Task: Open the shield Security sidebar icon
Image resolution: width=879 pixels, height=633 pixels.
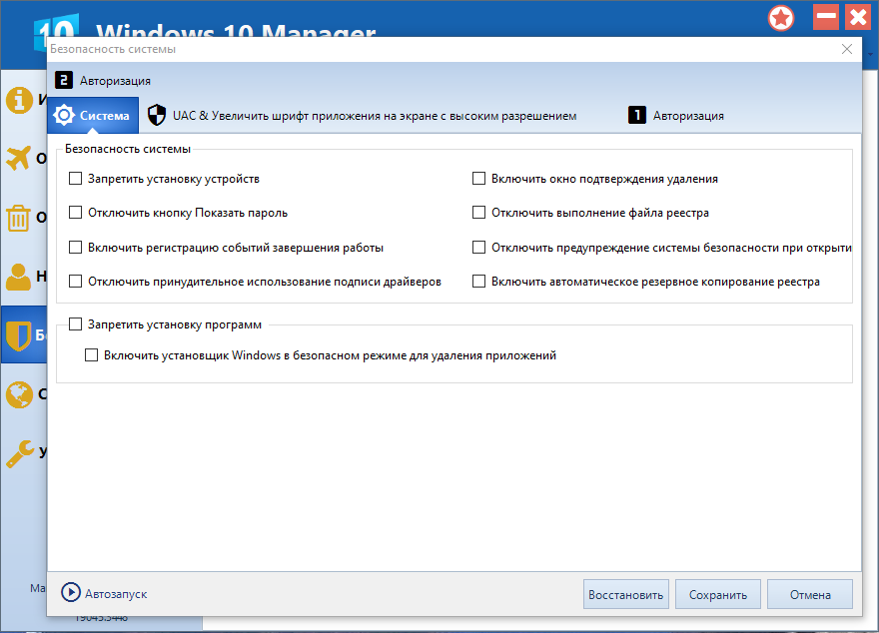Action: [19, 335]
